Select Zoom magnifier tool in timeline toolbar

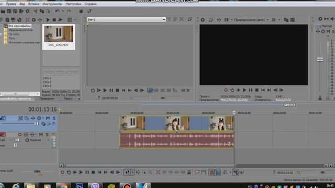coord(150,172)
